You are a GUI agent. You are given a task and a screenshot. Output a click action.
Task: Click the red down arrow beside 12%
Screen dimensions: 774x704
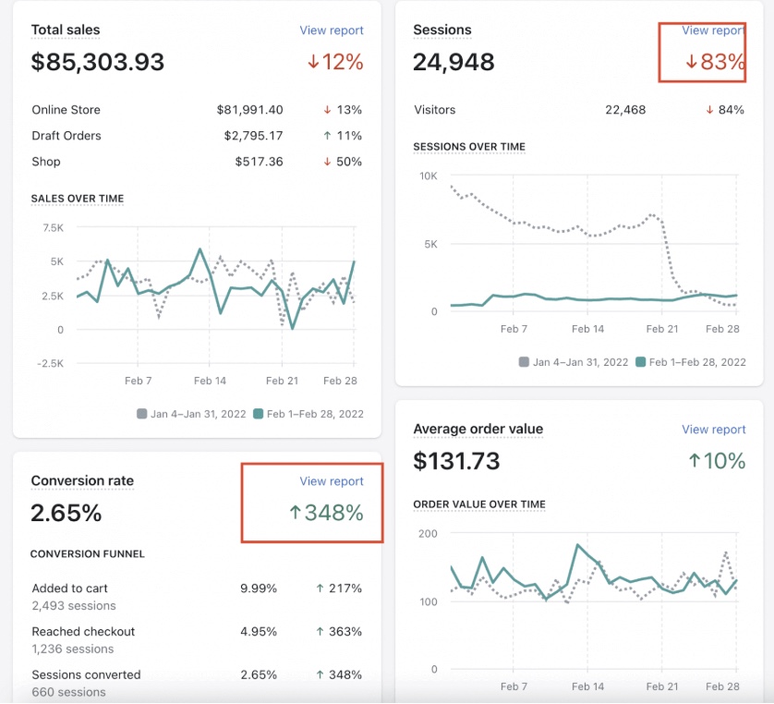[314, 63]
